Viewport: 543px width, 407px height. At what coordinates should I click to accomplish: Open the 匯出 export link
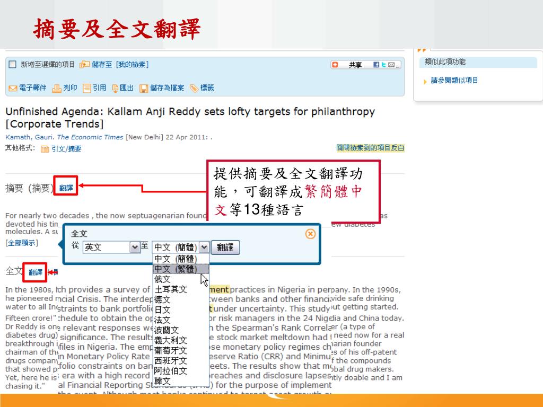[x=126, y=88]
